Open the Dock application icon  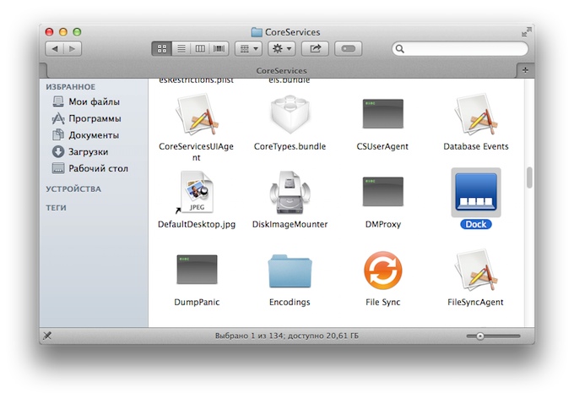click(x=476, y=192)
